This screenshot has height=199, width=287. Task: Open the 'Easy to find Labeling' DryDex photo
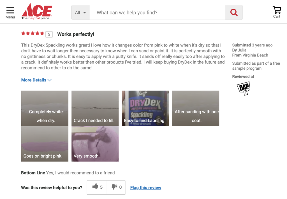(145, 108)
